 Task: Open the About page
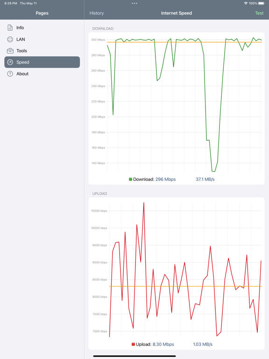coord(42,74)
